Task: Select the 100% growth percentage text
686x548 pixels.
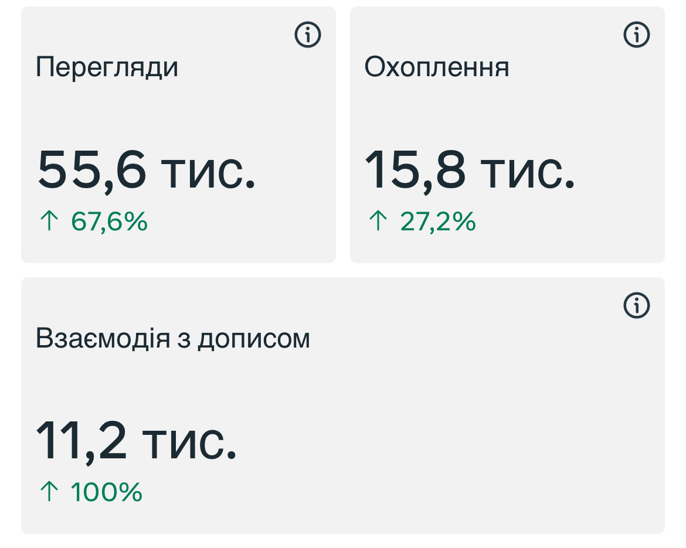Action: (107, 492)
